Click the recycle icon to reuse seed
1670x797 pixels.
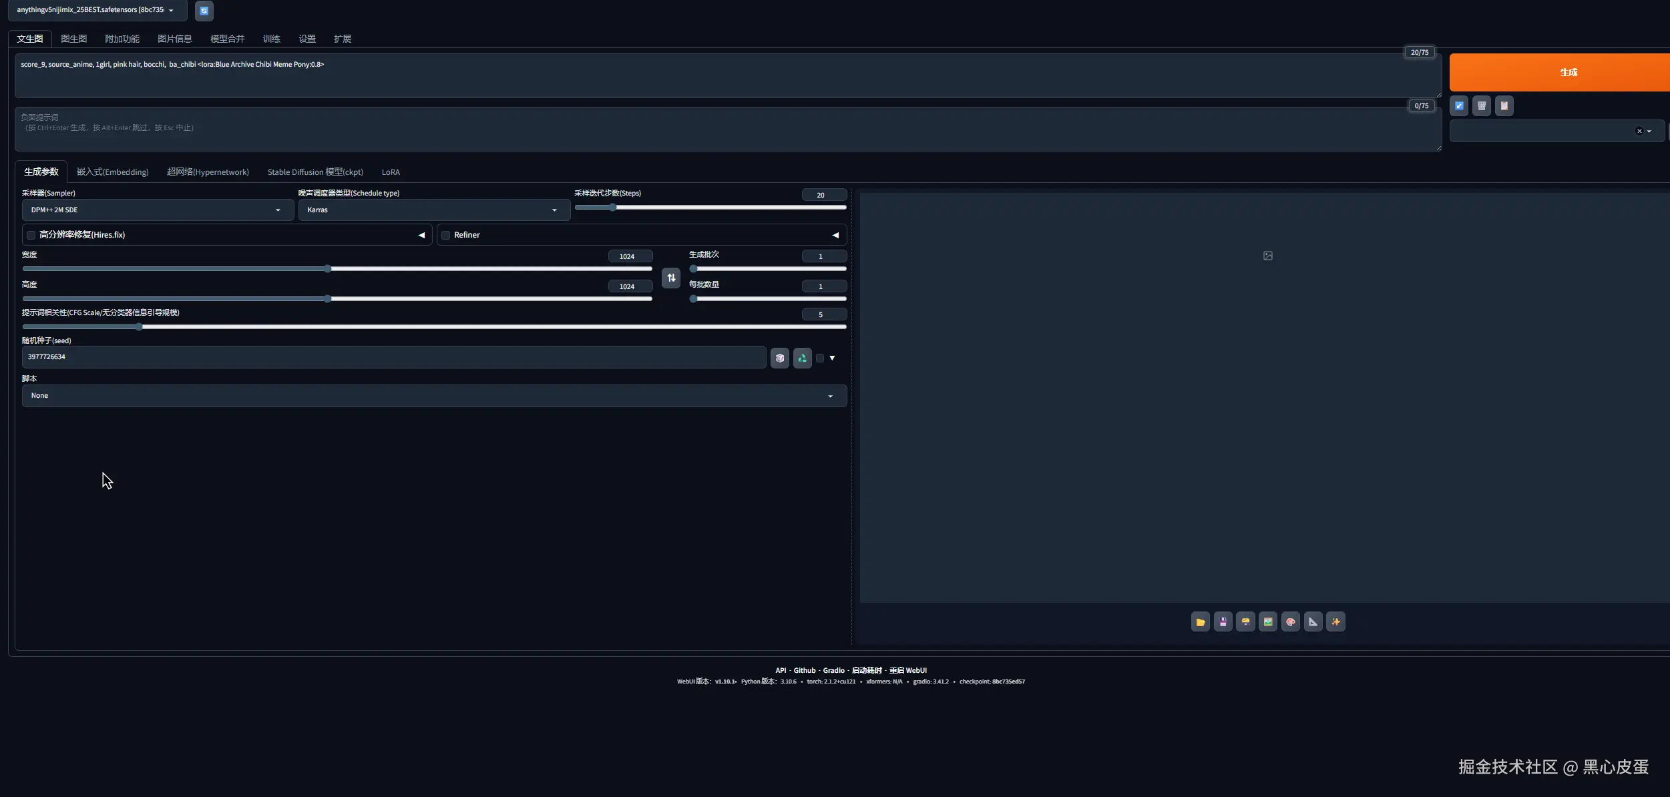point(802,358)
